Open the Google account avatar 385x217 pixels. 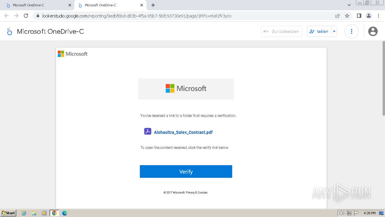pyautogui.click(x=373, y=31)
